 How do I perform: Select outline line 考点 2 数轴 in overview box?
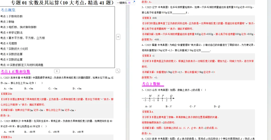click(x=7, y=22)
